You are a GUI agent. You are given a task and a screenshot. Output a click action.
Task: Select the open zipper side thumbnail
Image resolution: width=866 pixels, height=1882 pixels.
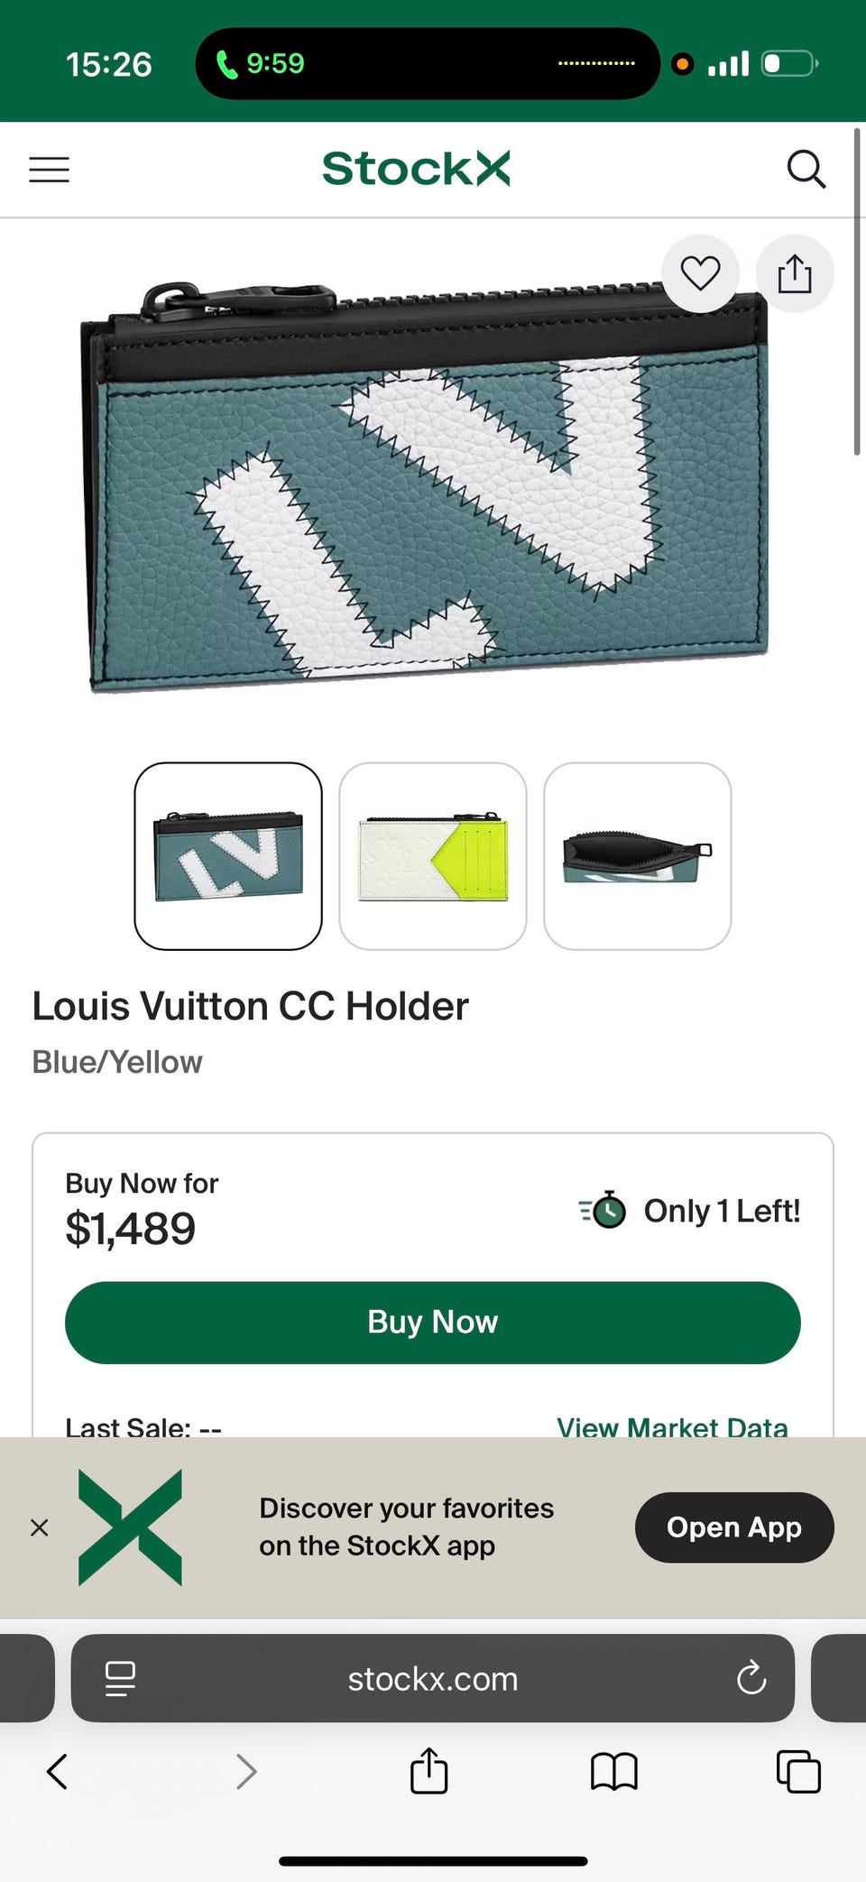pyautogui.click(x=638, y=856)
